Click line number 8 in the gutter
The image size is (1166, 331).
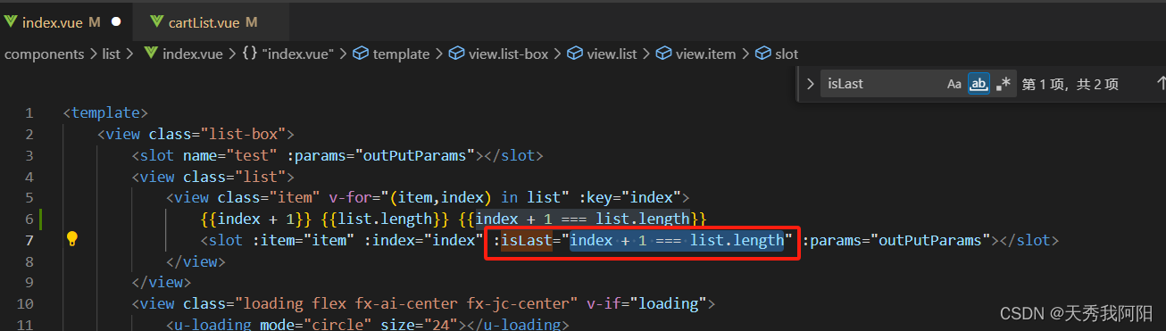(29, 261)
